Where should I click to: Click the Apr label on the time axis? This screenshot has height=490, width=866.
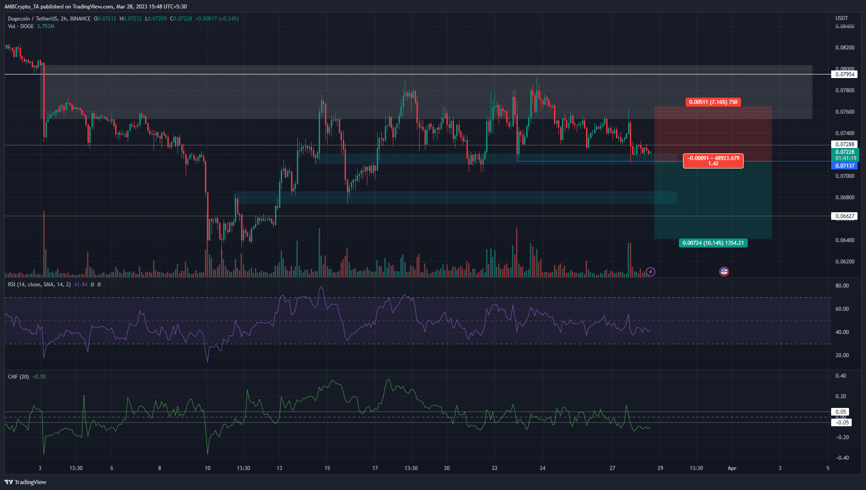[732, 468]
